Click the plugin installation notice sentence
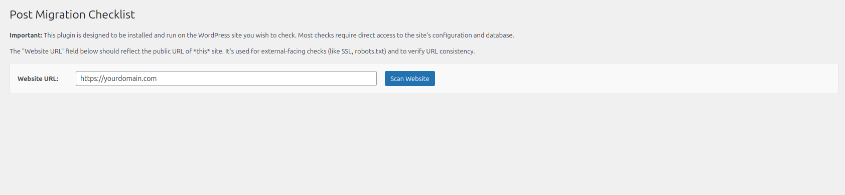This screenshot has width=845, height=195. tap(278, 35)
